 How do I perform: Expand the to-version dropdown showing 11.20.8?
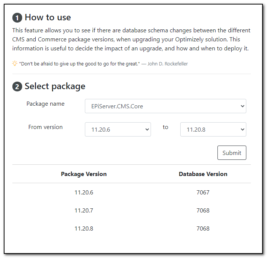point(213,129)
